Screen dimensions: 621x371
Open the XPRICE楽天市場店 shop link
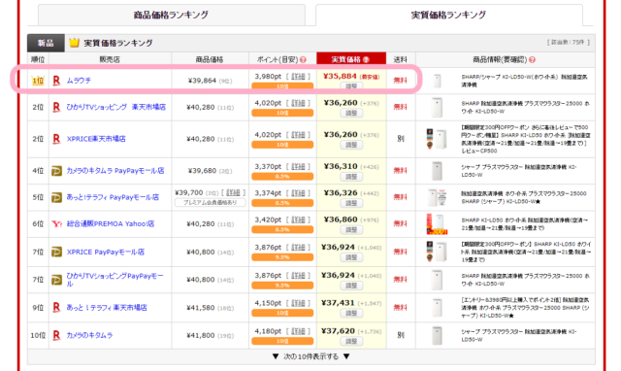click(x=96, y=139)
